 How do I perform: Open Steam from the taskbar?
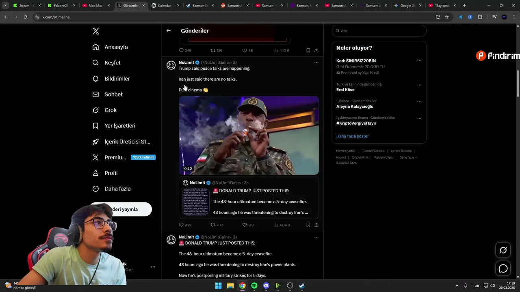(301, 286)
